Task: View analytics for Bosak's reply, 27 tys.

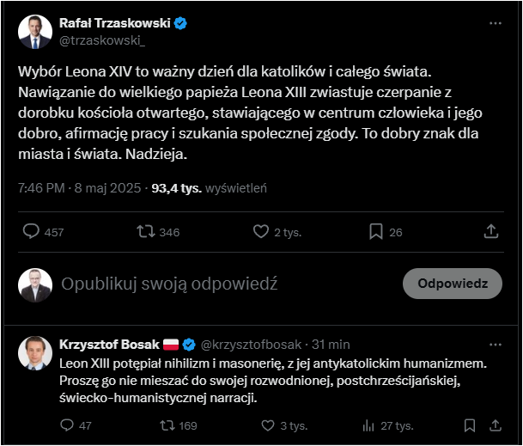Action: point(368,425)
